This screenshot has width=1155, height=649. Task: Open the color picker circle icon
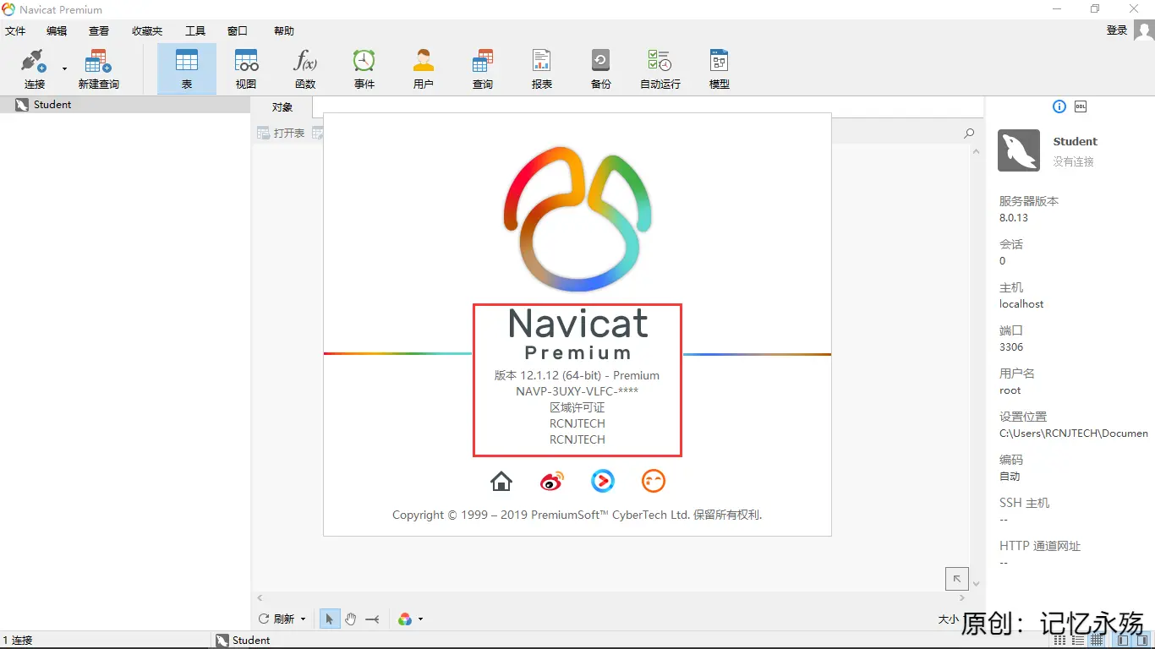point(405,619)
